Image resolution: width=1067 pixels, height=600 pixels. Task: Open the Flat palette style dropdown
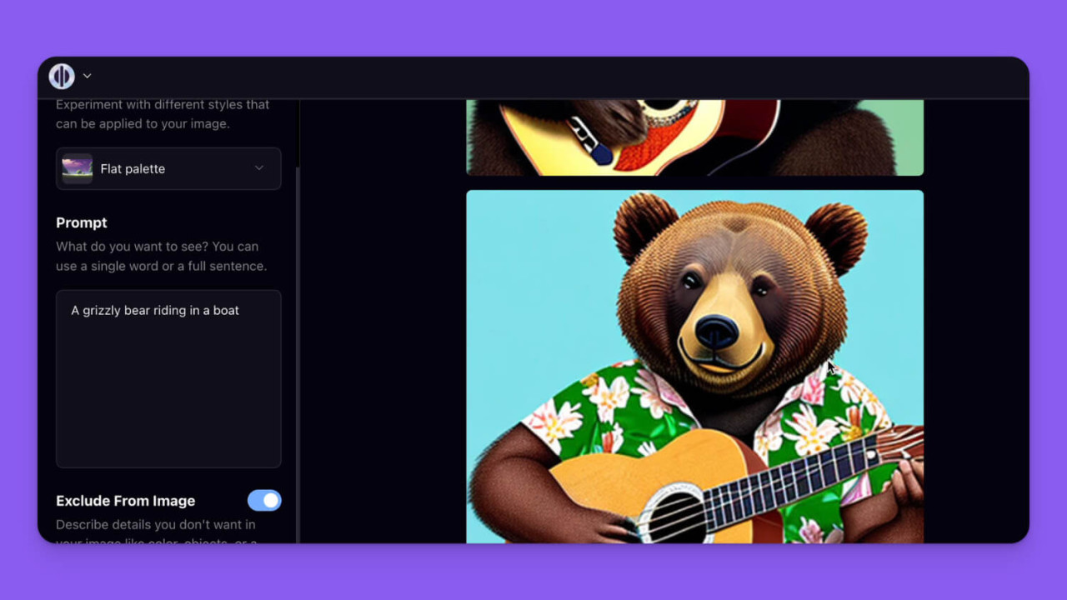tap(168, 168)
